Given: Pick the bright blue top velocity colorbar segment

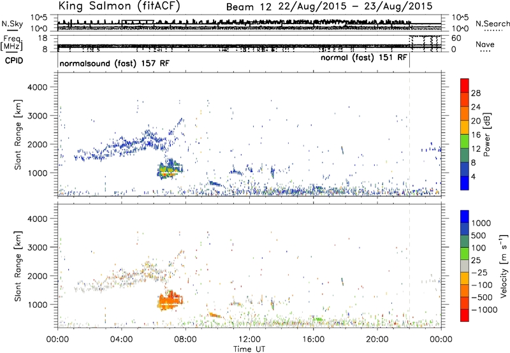Looking at the screenshot, I should (465, 217).
